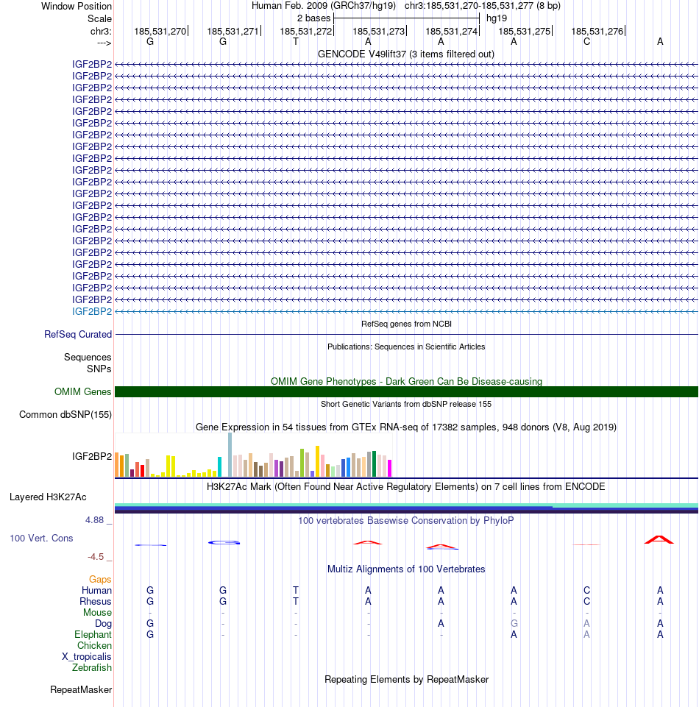The width and height of the screenshot is (699, 707).
Task: Open Repeating Elements by RepeatMasker title
Action: coord(406,680)
